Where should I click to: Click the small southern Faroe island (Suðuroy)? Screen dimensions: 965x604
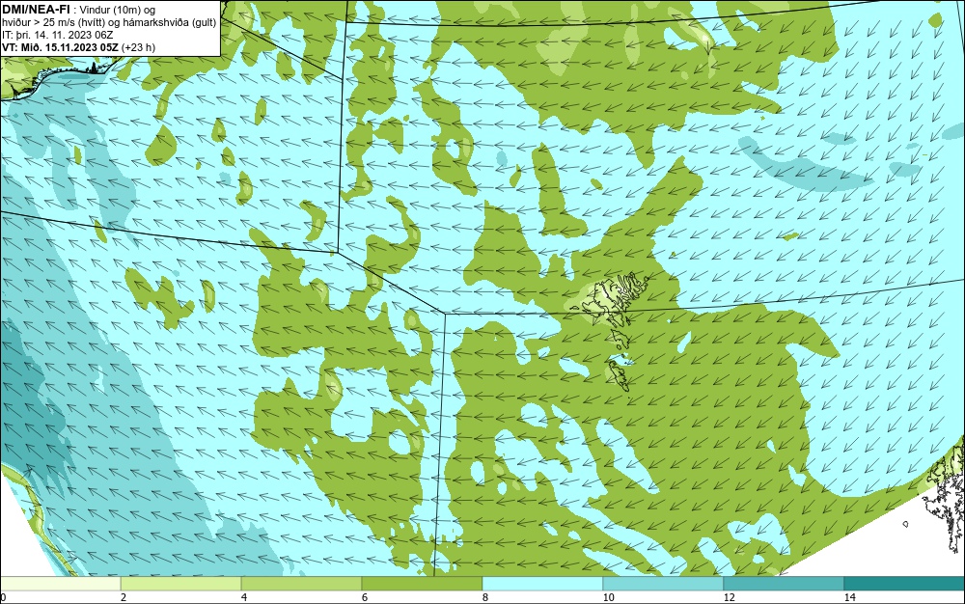620,376
